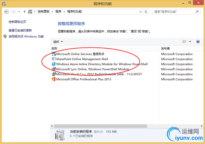Click the window system icon in title bar
The width and height of the screenshot is (205, 144).
(x=4, y=4)
